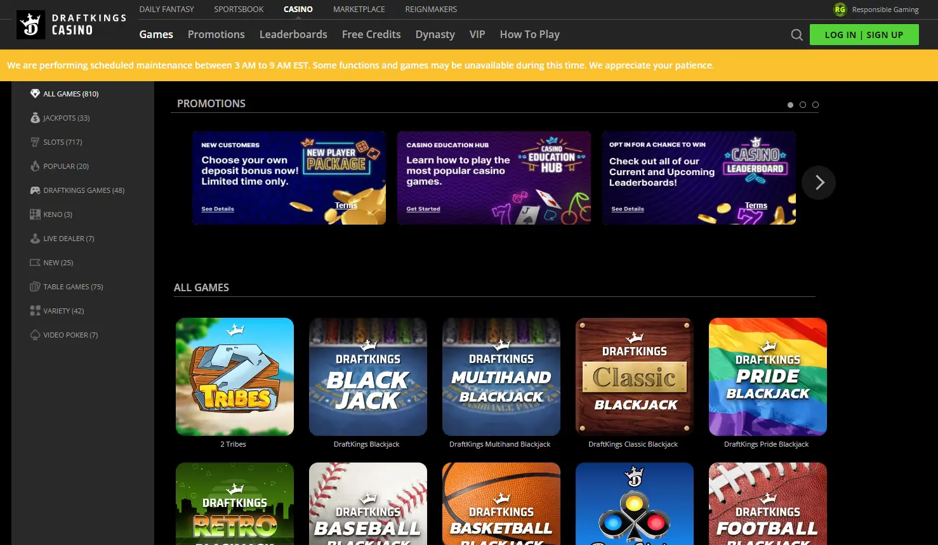Select the Free Credits menu item
Viewport: 938px width, 545px height.
[x=371, y=34]
